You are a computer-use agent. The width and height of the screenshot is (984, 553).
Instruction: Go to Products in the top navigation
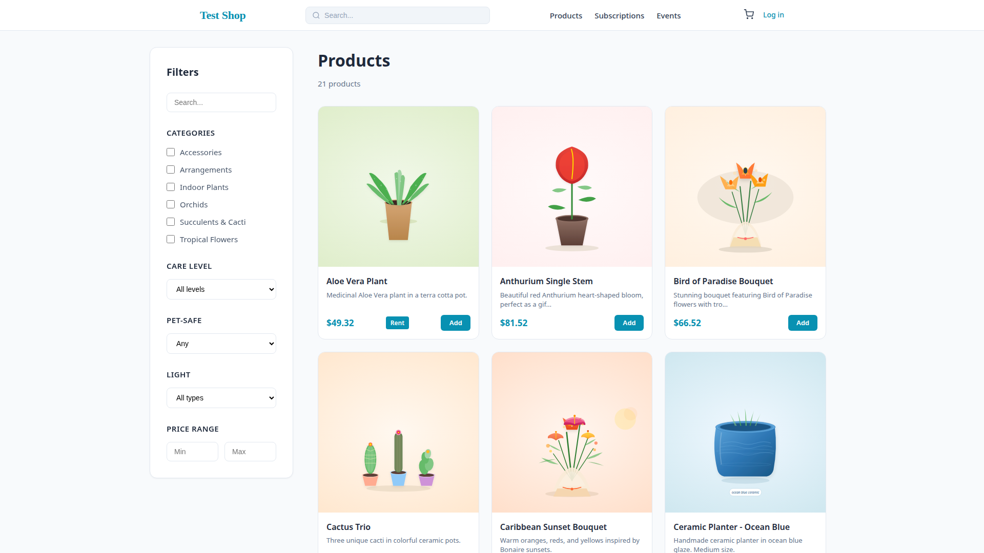(566, 16)
